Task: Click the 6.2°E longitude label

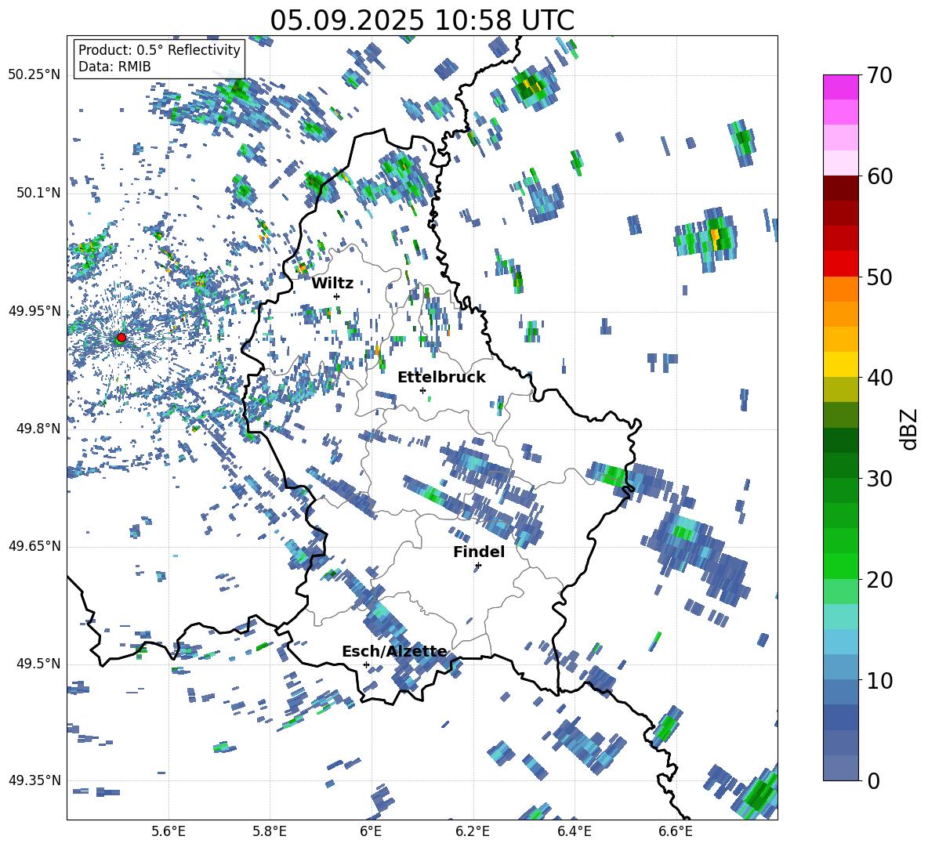Action: (473, 831)
